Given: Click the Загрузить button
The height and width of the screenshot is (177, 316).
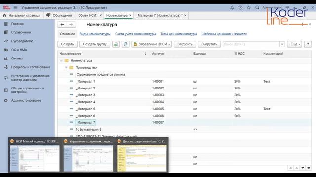Looking at the screenshot, I should point(185,44).
